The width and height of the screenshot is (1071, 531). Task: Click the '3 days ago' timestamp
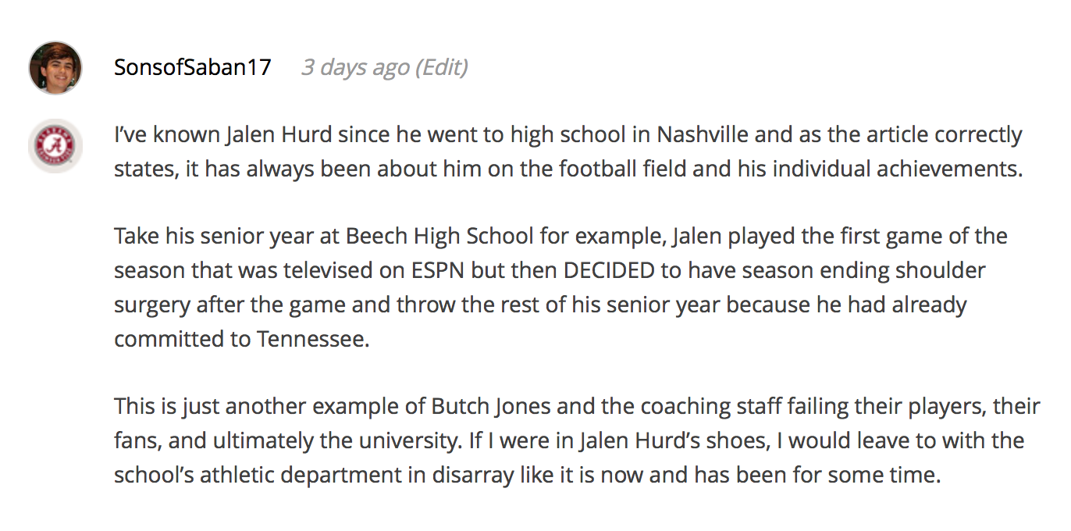point(355,67)
